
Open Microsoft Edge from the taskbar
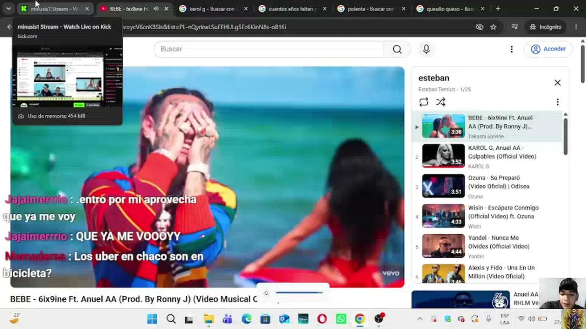[x=246, y=319]
